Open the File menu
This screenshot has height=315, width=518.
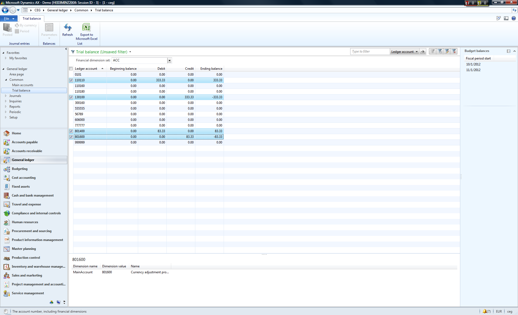click(9, 19)
